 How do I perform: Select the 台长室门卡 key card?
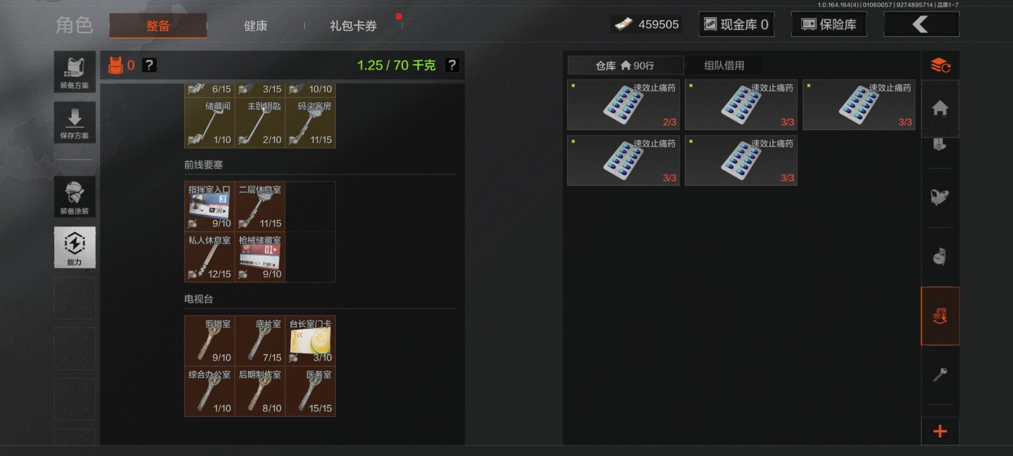pos(310,341)
